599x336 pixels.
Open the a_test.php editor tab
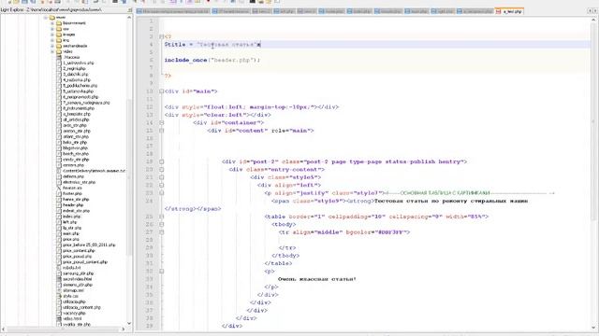coord(509,11)
